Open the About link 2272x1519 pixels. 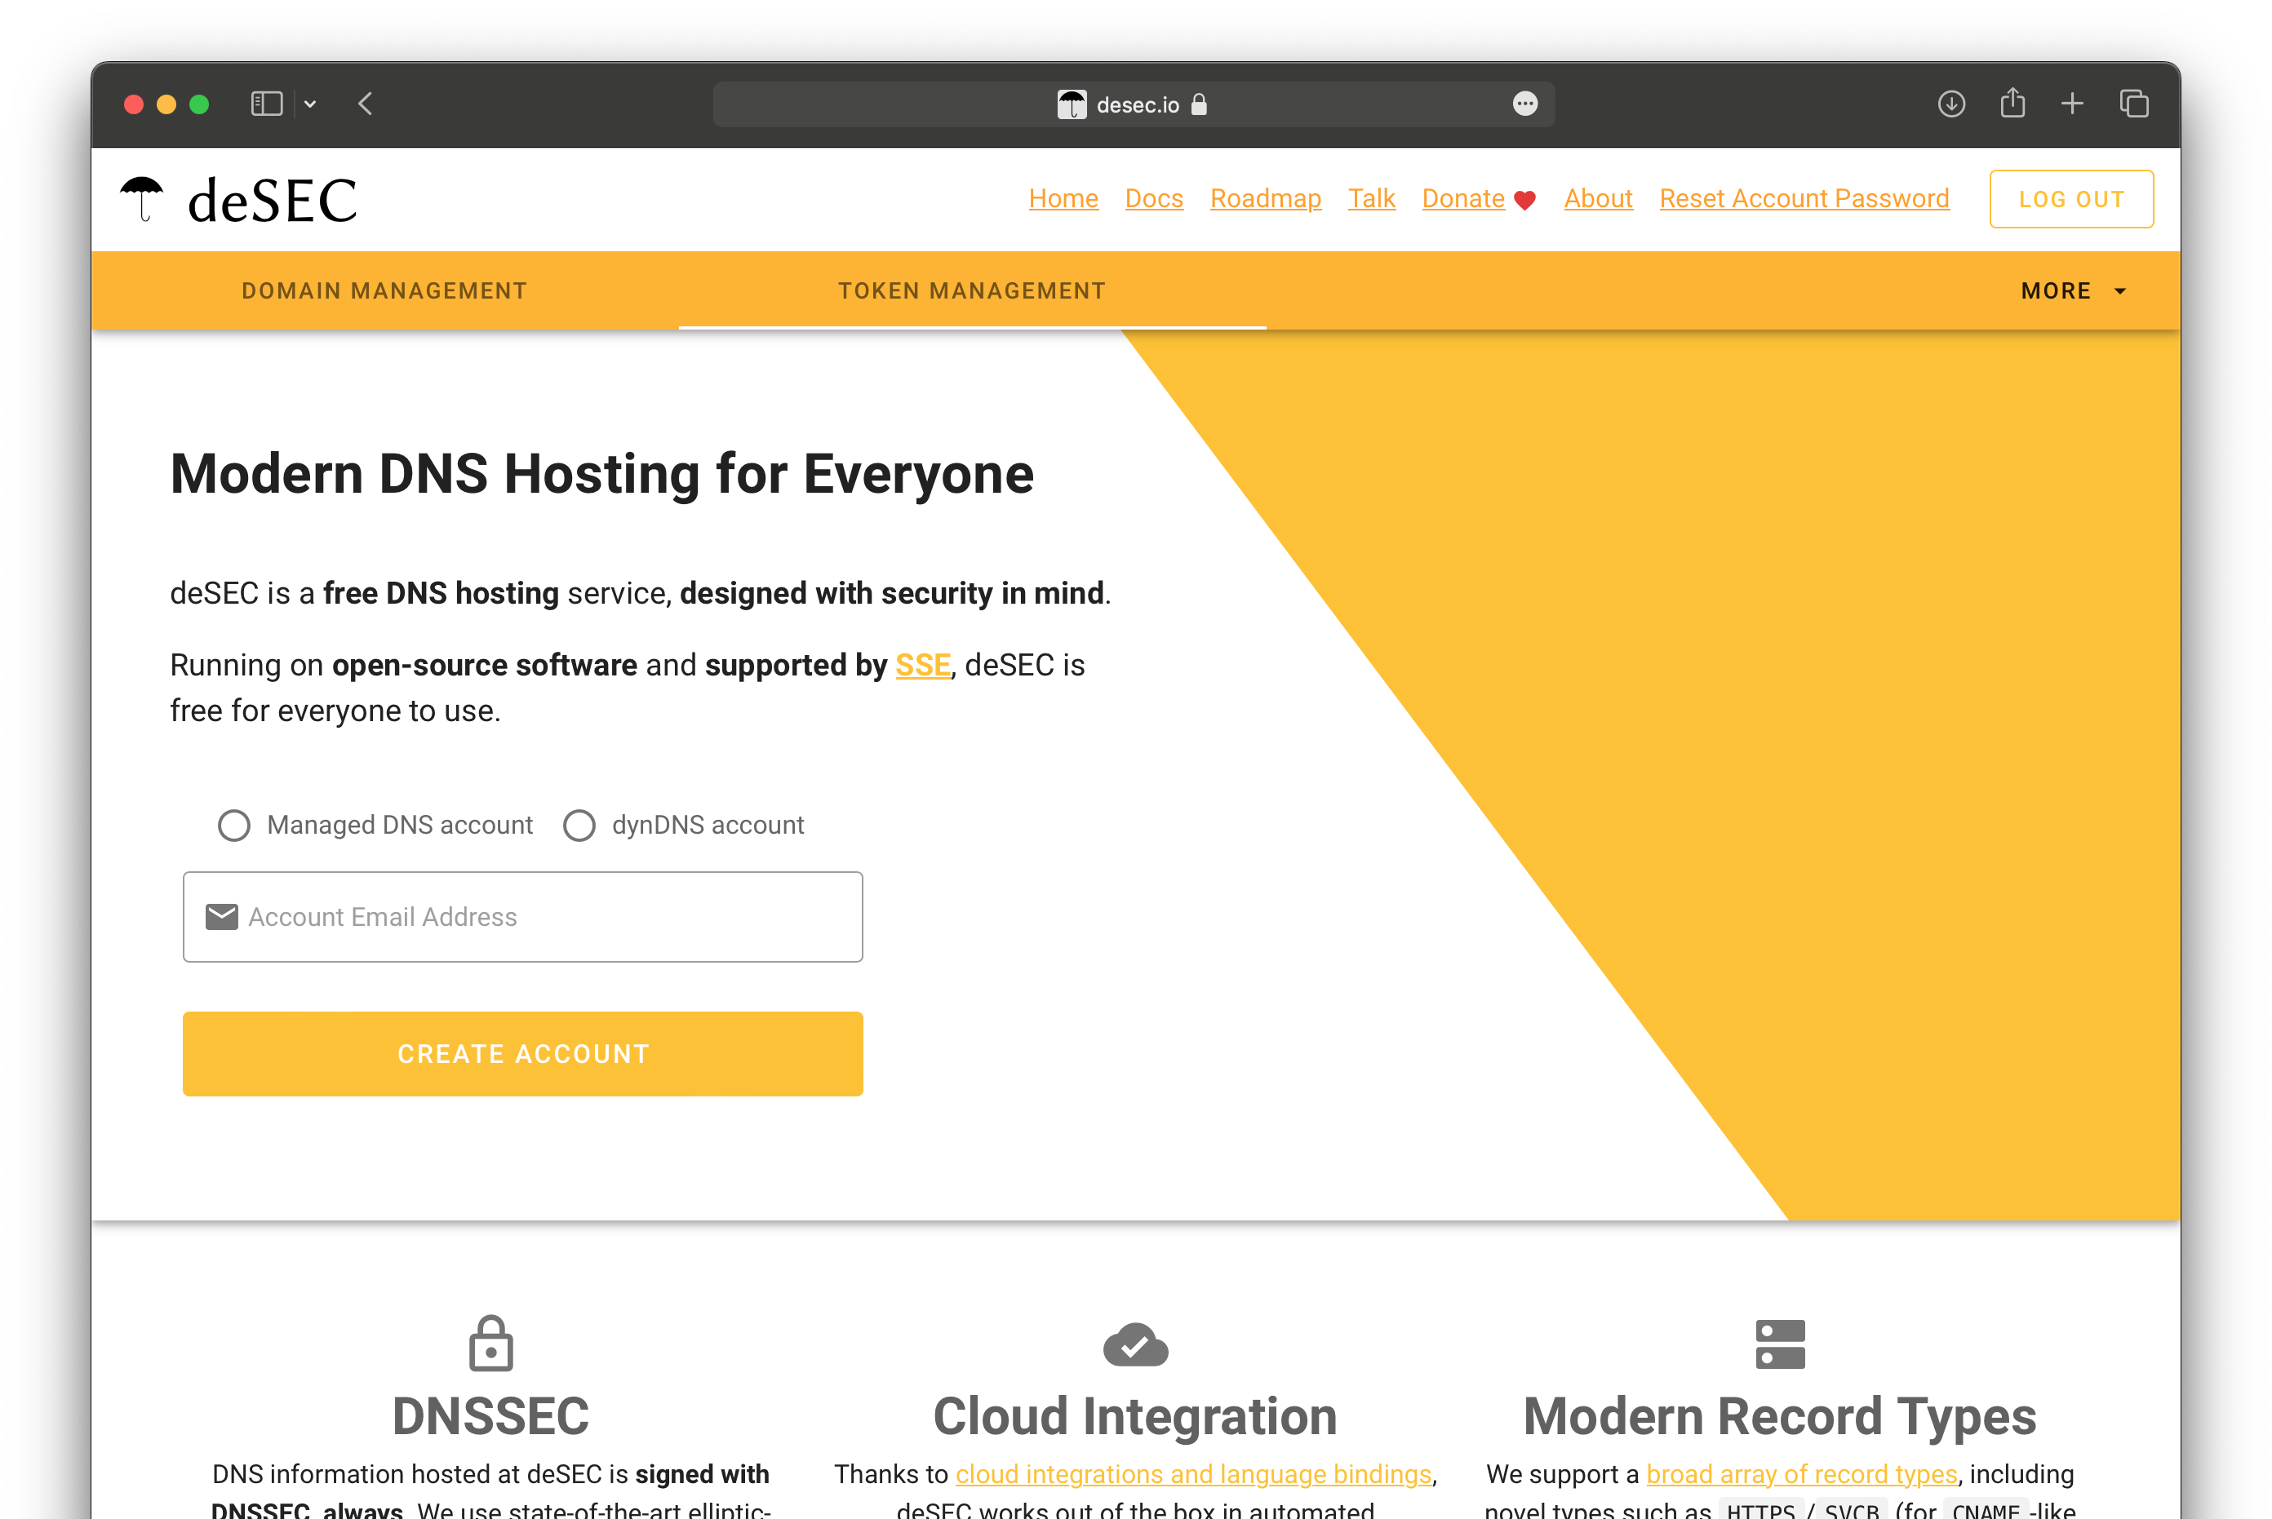tap(1598, 198)
